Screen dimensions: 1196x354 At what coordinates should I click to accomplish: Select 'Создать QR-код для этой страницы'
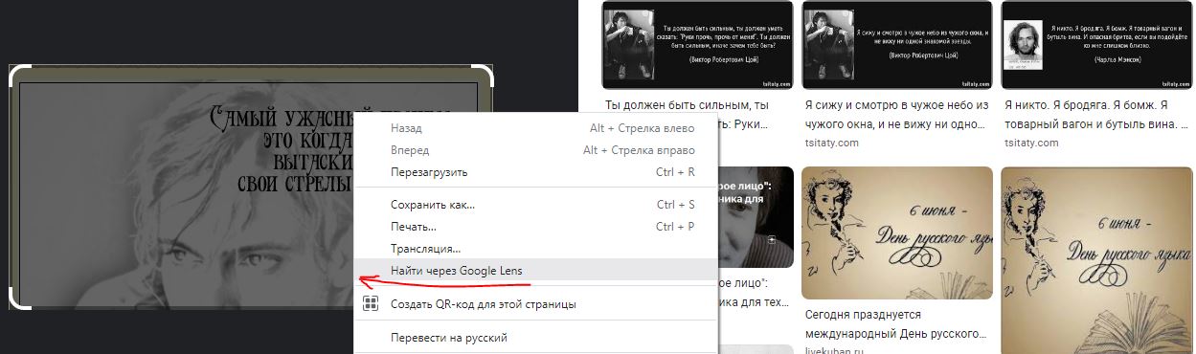(535, 304)
